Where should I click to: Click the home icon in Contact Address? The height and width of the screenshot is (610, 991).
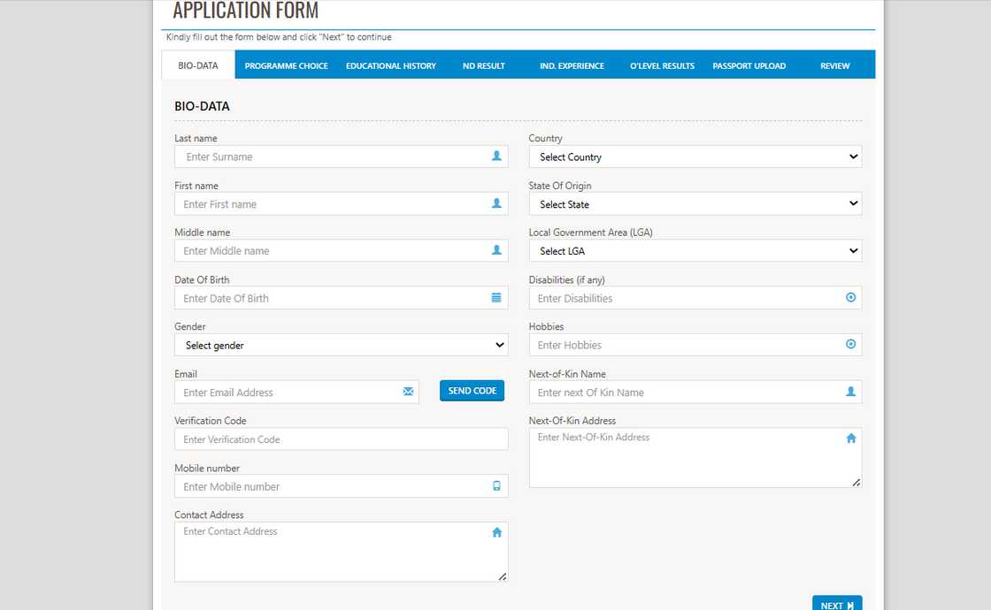click(496, 532)
